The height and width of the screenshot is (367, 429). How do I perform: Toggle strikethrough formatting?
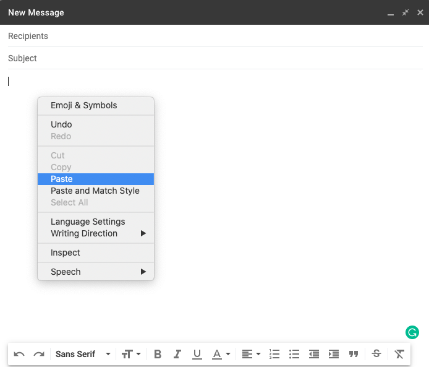pyautogui.click(x=376, y=354)
